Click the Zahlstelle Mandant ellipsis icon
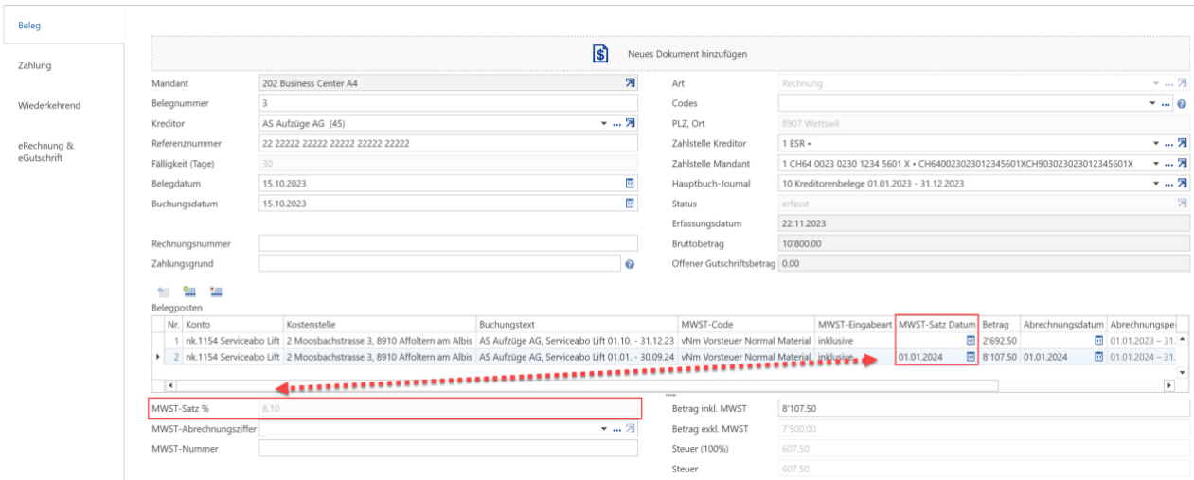Screen dimensions: 1194x480 point(1167,163)
